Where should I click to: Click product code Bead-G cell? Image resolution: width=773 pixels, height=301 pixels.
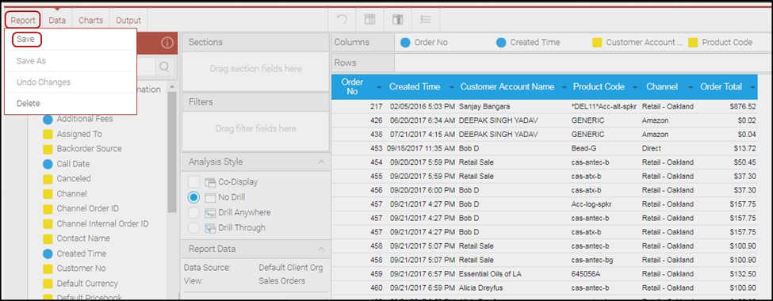point(584,148)
